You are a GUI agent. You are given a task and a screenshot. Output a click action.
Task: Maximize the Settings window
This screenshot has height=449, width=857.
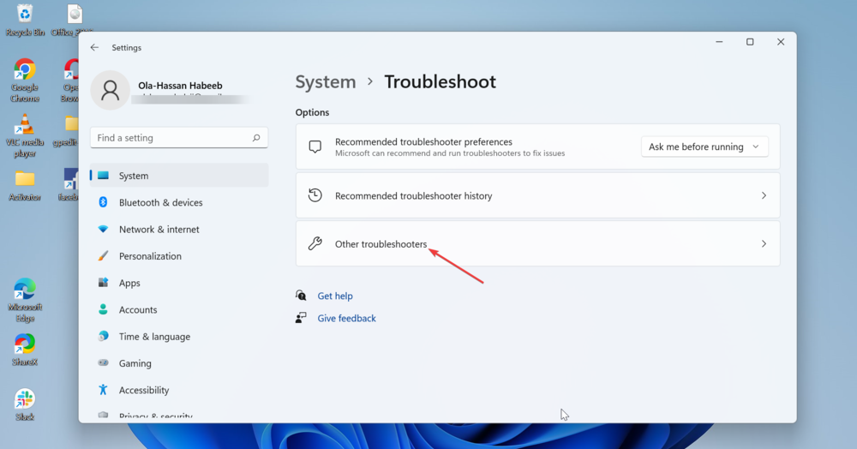[750, 42]
